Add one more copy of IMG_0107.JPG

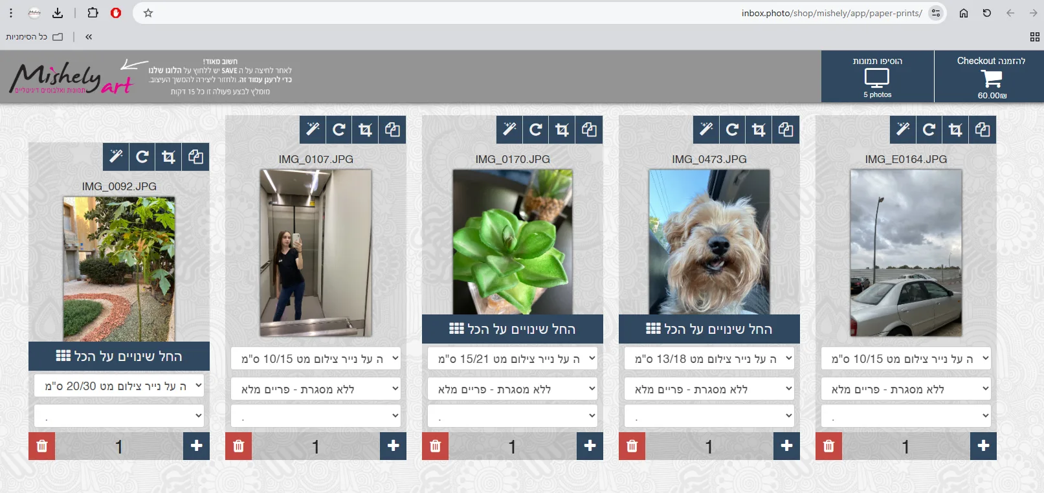pyautogui.click(x=393, y=446)
